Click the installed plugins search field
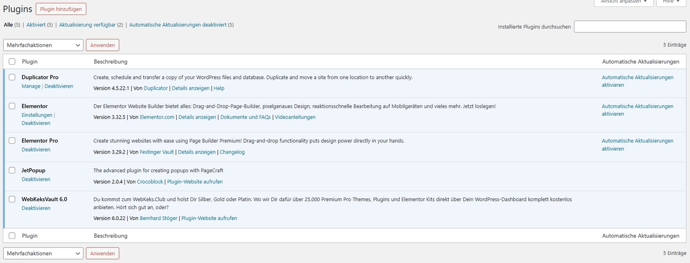This screenshot has width=690, height=263. pyautogui.click(x=630, y=27)
